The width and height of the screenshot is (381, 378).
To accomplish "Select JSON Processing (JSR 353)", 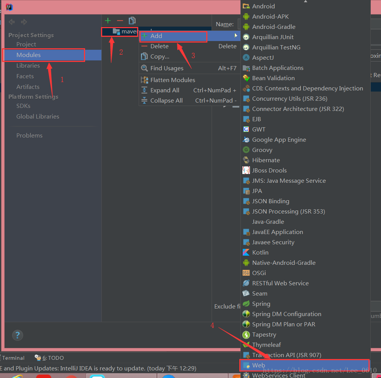I will (305, 211).
